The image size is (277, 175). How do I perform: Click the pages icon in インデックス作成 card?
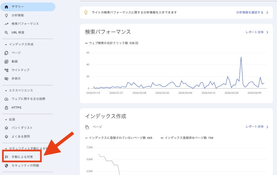point(87,127)
